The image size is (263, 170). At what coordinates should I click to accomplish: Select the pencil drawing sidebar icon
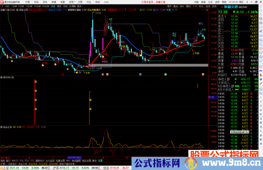coord(261,83)
